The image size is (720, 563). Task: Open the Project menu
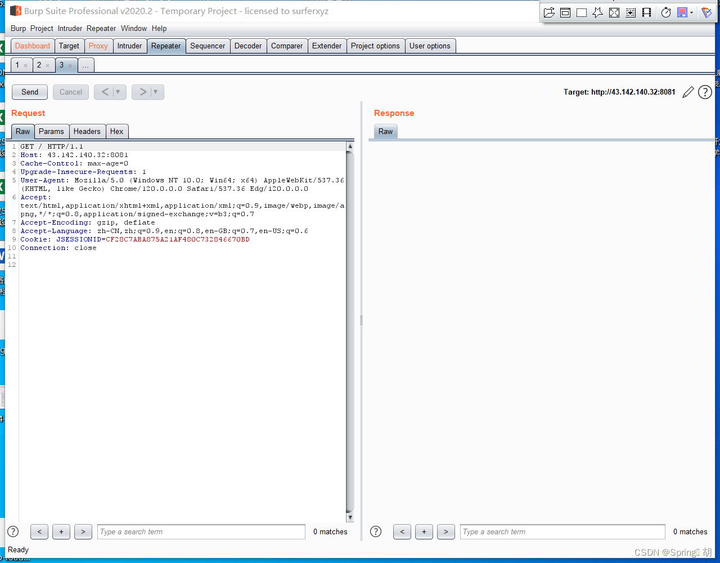(x=42, y=28)
